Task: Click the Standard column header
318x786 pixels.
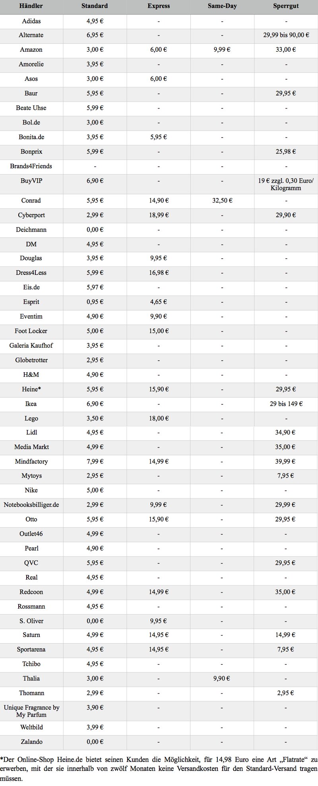Action: [x=95, y=6]
